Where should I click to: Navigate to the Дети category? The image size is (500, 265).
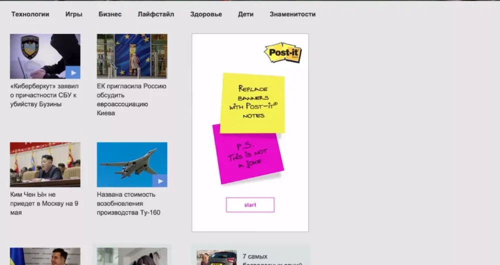coord(245,14)
